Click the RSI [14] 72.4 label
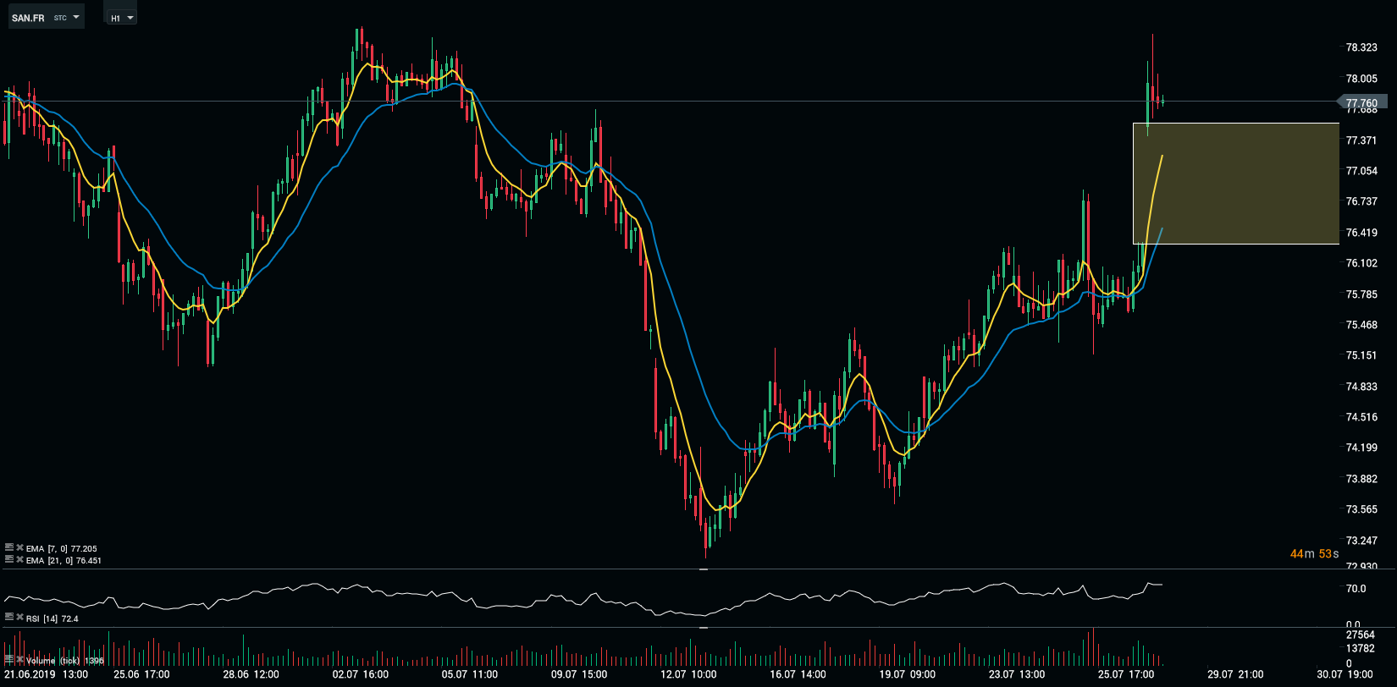Screen dimensions: 1397x687 tap(52, 619)
